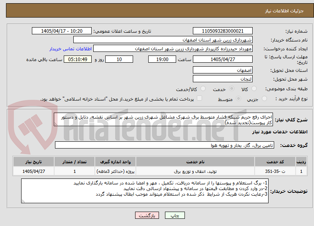Click the announcement date field 1405/04/17 - 10:20
This screenshot has width=314, height=226.
(x=62, y=31)
